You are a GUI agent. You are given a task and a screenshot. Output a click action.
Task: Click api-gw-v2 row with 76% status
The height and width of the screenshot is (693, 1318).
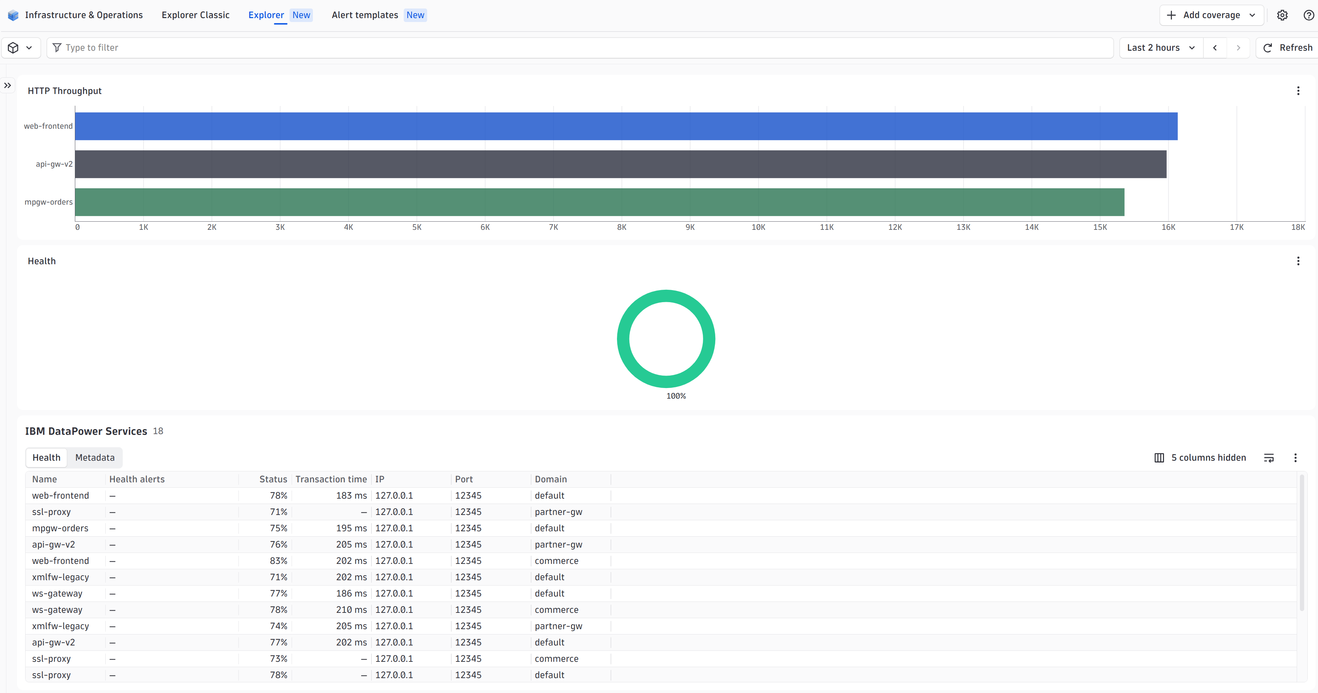tap(661, 545)
